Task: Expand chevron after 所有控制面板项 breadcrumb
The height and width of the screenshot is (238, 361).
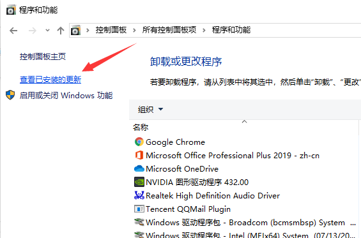Action: click(204, 30)
